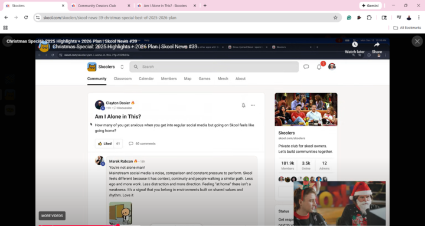Focus the Skool Search field
The height and width of the screenshot is (226, 425).
tap(214, 67)
